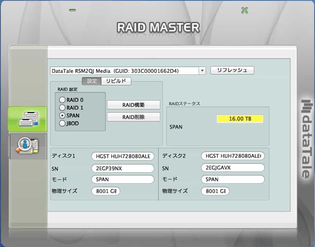Click the ディスク2 label
Image resolution: width=315 pixels, height=247 pixels.
point(174,156)
